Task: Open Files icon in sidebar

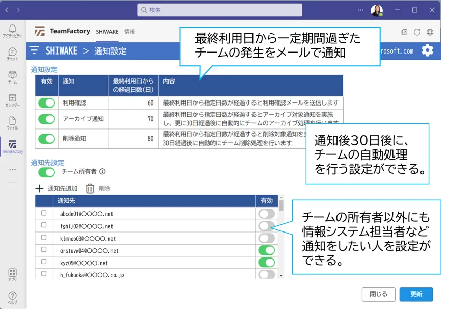Action: pyautogui.click(x=12, y=123)
